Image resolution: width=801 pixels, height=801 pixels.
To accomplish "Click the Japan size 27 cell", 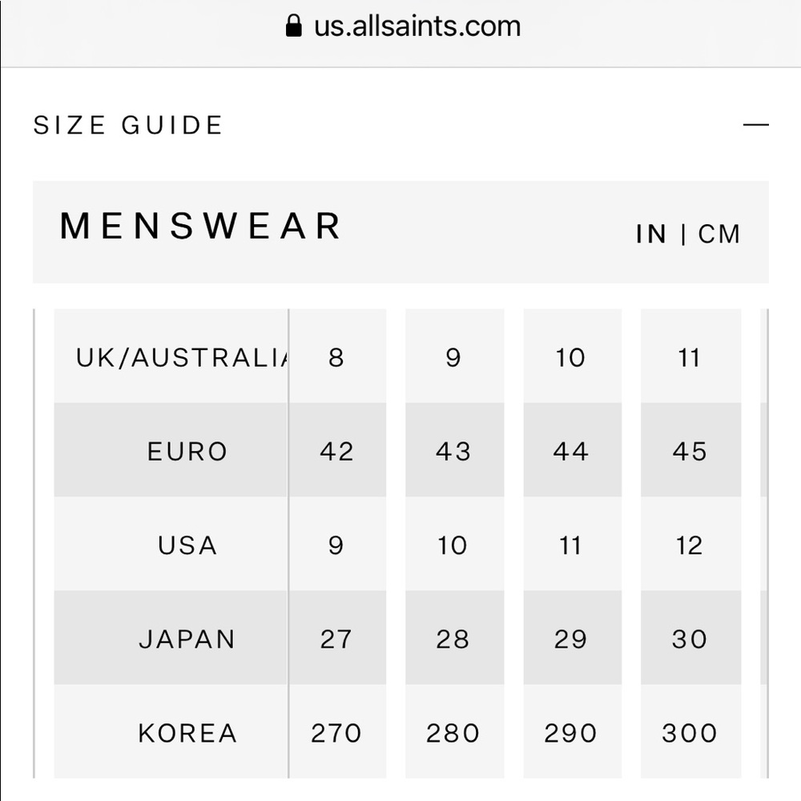I will coord(336,639).
